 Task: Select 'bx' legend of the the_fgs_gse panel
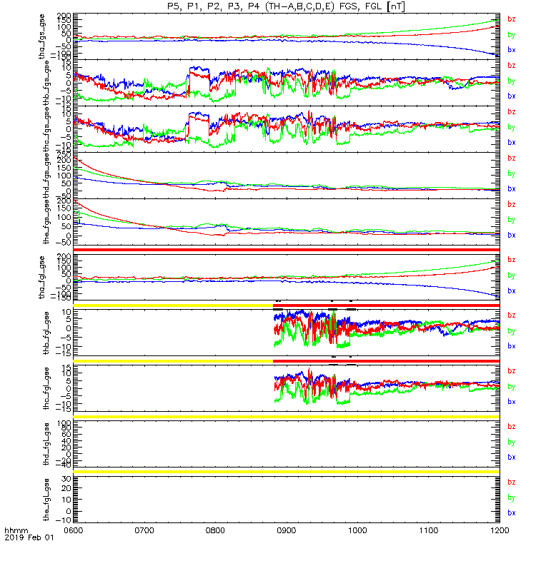(512, 236)
